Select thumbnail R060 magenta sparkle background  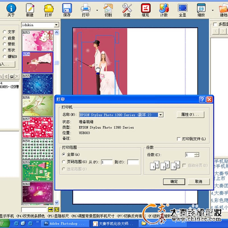38,192
